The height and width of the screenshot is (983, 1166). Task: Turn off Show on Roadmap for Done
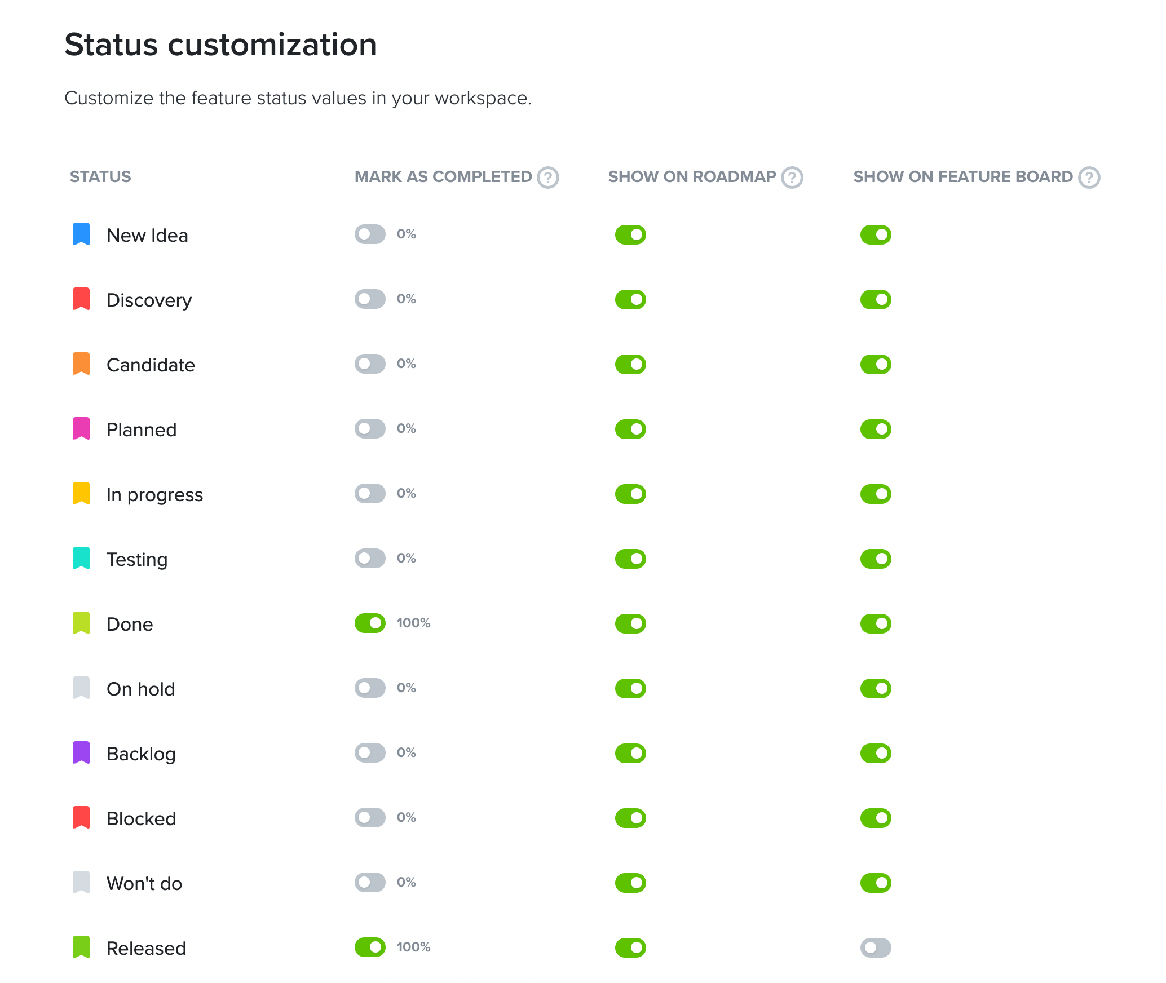630,623
